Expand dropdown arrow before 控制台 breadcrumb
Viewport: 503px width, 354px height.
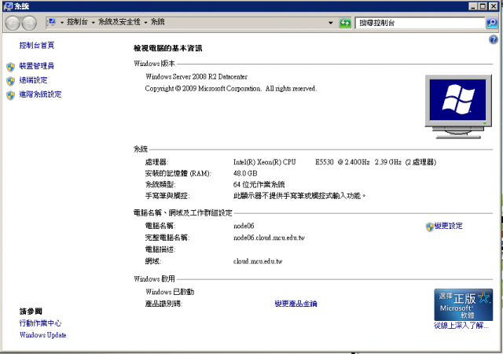62,23
